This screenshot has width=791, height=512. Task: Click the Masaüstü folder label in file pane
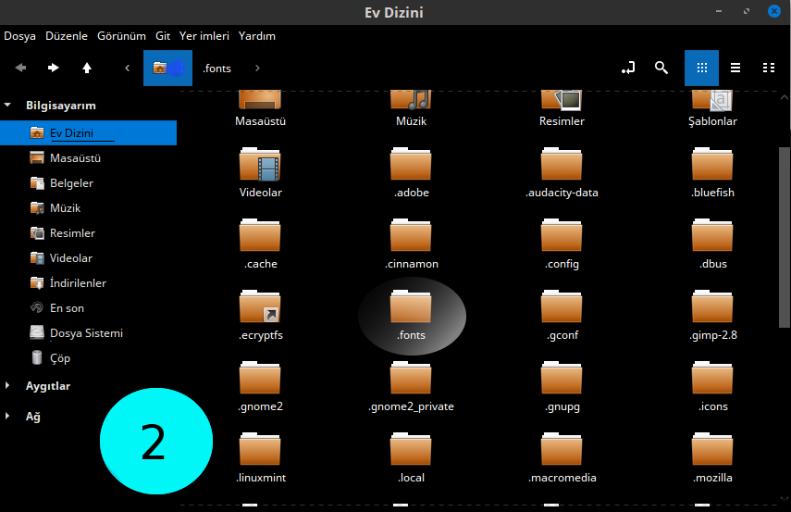point(260,121)
